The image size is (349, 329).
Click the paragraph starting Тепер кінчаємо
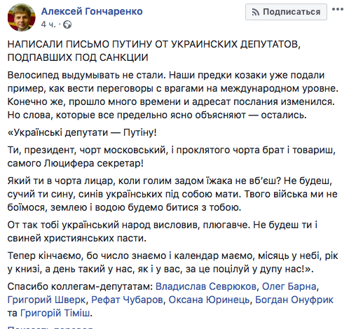(172, 262)
